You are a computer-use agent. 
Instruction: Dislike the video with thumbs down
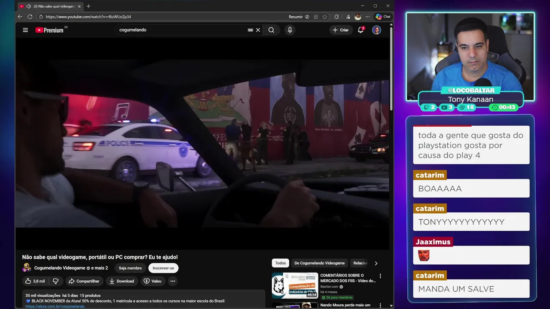pyautogui.click(x=55, y=281)
